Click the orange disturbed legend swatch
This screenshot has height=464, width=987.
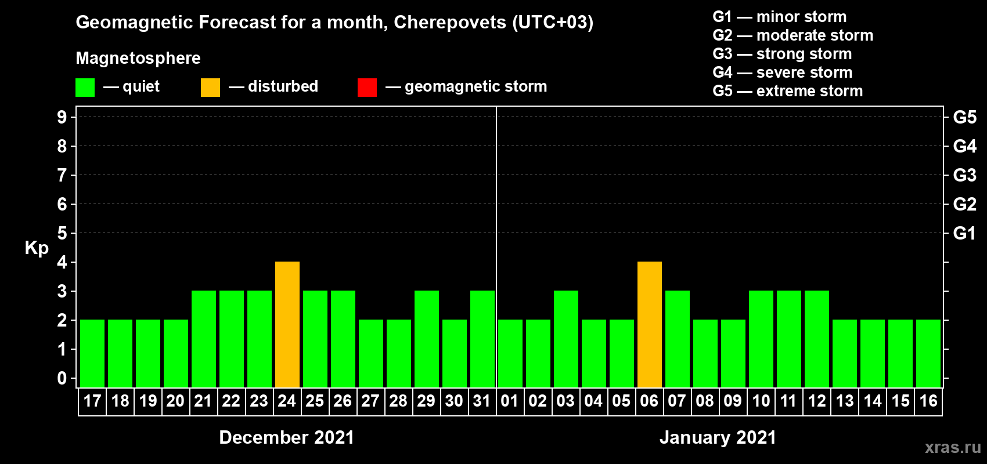pyautogui.click(x=210, y=88)
